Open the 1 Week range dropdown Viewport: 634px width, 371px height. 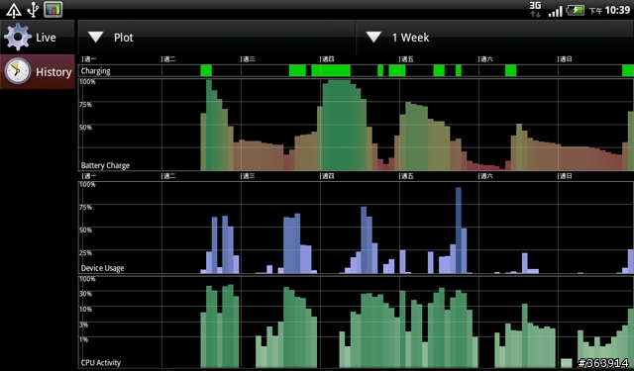(x=494, y=38)
